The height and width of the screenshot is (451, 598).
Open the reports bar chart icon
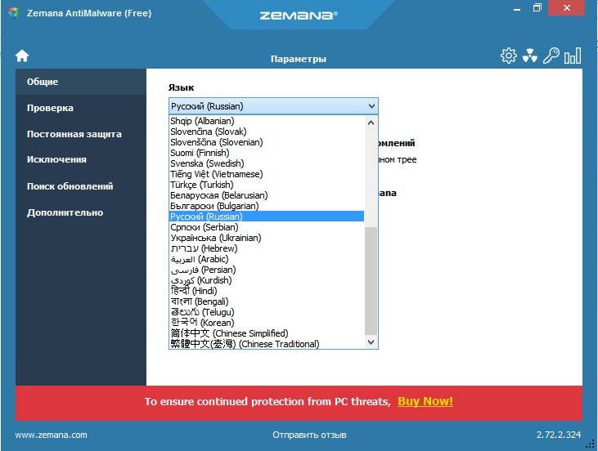[573, 56]
